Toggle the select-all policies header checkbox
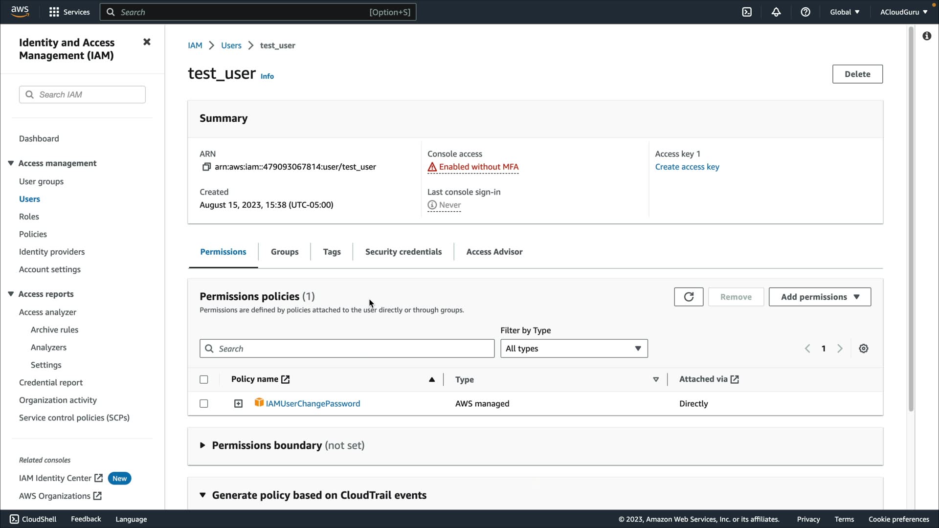The width and height of the screenshot is (939, 528). click(x=204, y=380)
